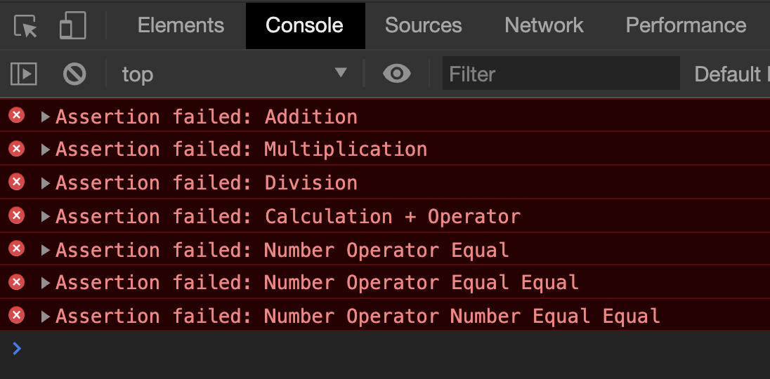The width and height of the screenshot is (770, 379).
Task: Expand Number Operator Number Equal Equal error
Action: tap(46, 317)
